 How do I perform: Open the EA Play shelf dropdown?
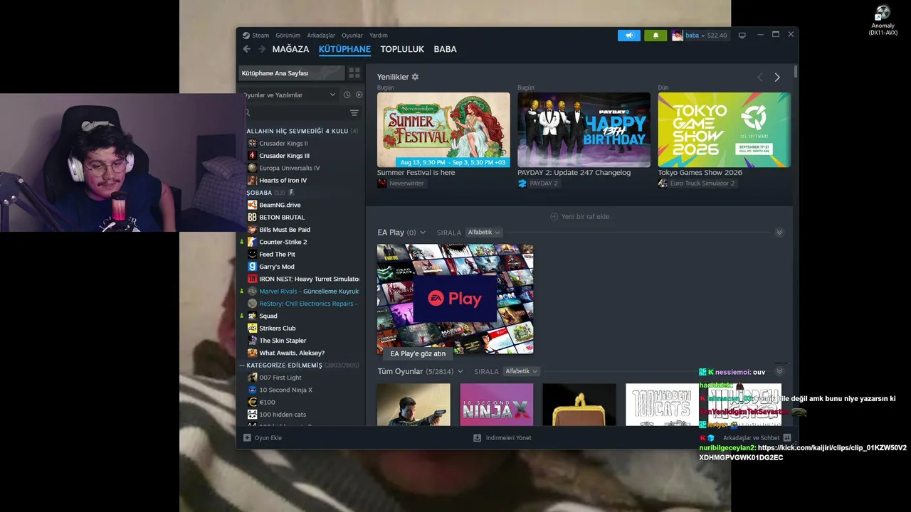(423, 233)
